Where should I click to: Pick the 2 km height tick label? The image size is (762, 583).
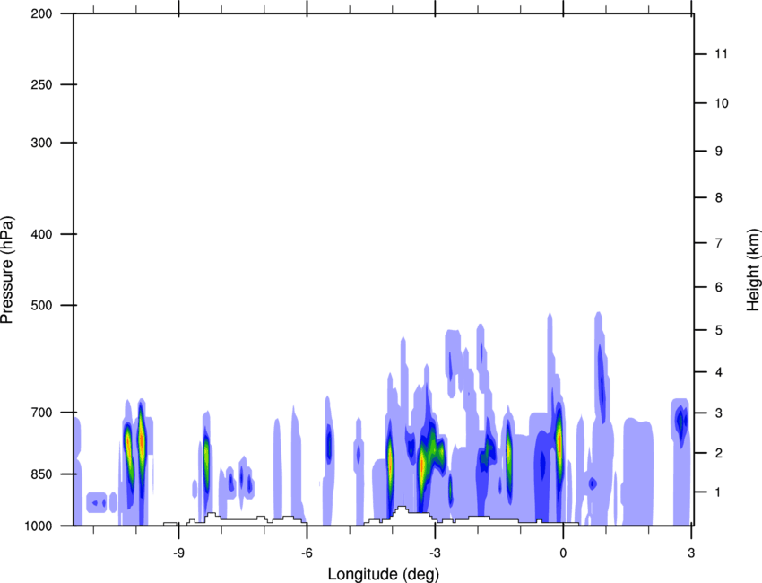point(719,453)
